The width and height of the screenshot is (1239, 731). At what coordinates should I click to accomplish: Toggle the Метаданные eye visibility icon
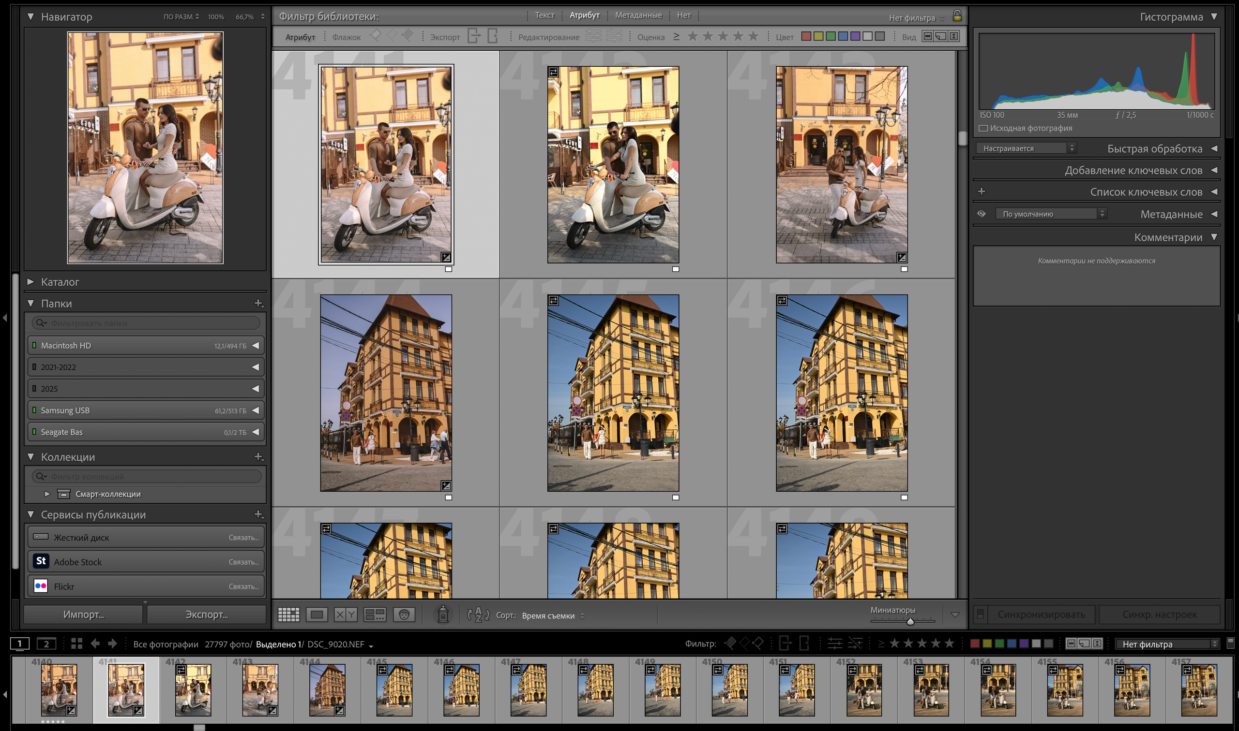981,214
